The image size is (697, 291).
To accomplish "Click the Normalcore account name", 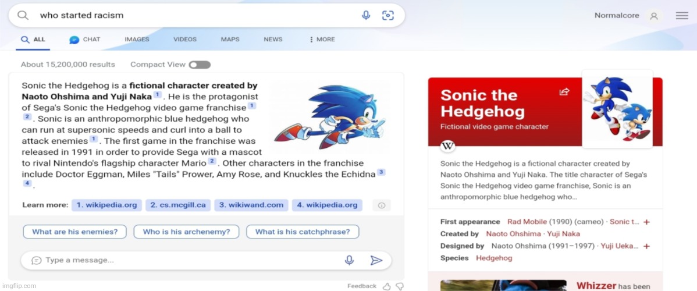I will click(x=617, y=16).
